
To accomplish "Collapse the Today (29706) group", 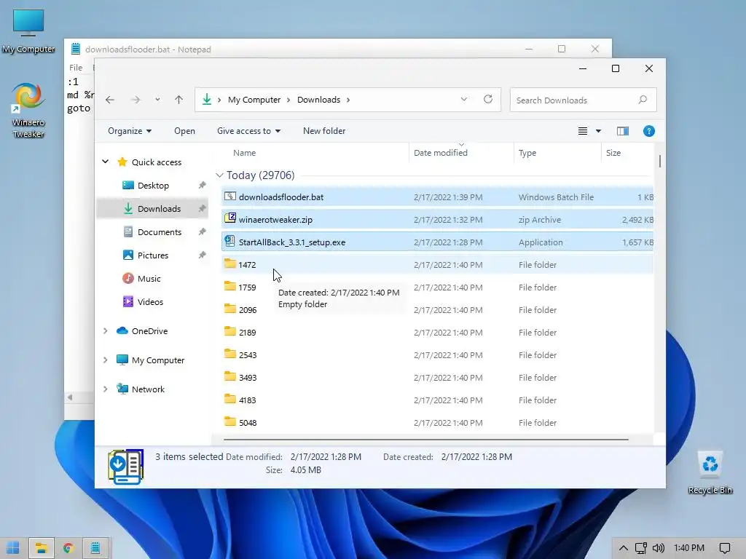I will click(x=220, y=175).
